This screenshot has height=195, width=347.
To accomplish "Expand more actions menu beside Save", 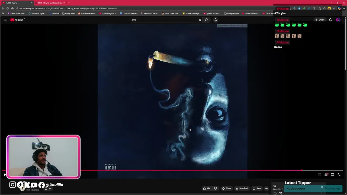I will point(266,188).
